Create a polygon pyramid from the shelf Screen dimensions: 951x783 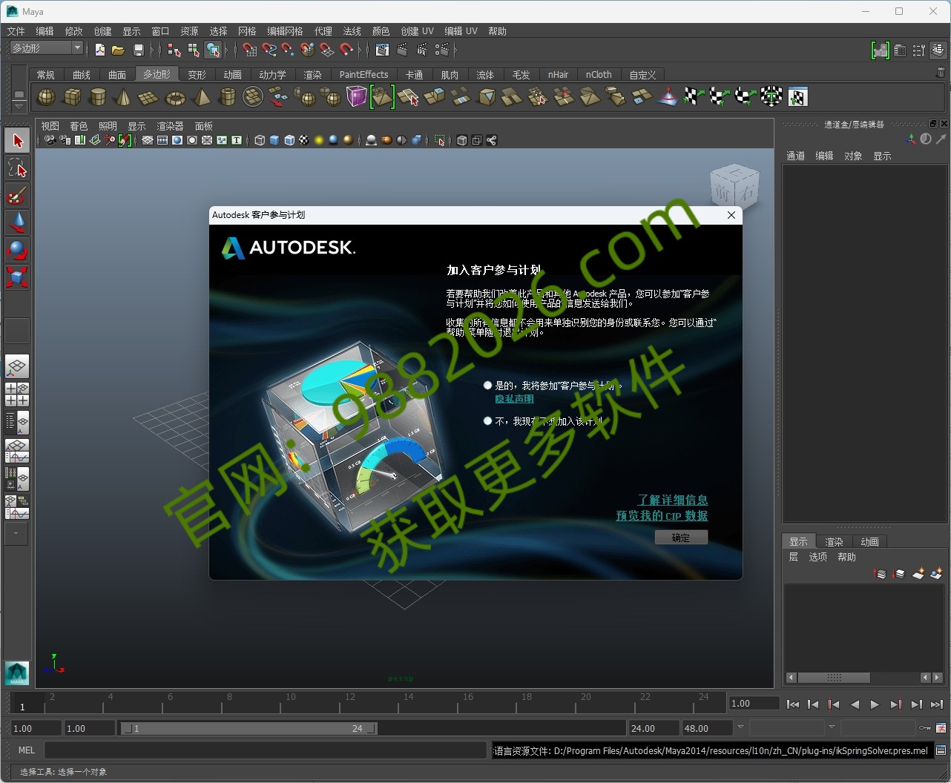point(201,97)
